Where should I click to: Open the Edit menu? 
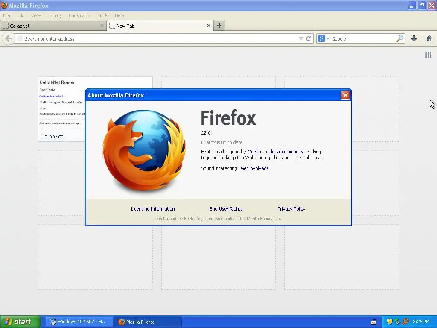click(20, 15)
